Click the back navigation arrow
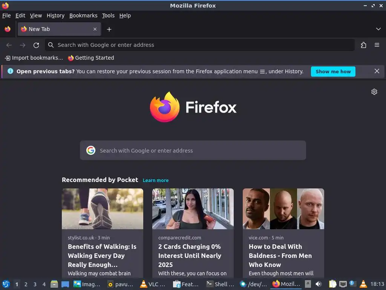This screenshot has width=386, height=290. (9, 45)
